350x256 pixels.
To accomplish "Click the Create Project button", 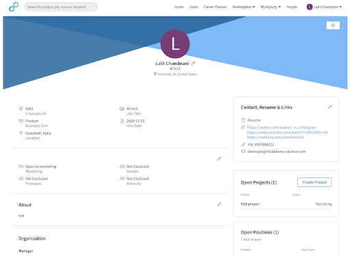I will pos(314,182).
